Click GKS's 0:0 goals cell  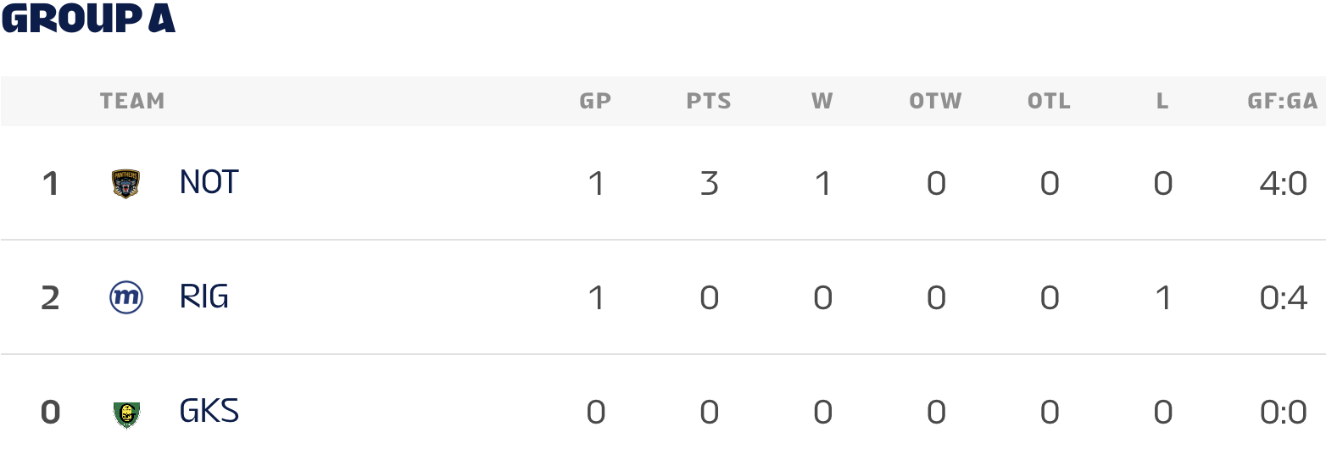pos(1283,413)
